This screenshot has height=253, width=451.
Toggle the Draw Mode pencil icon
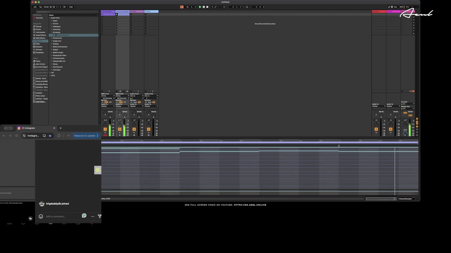click(390, 7)
